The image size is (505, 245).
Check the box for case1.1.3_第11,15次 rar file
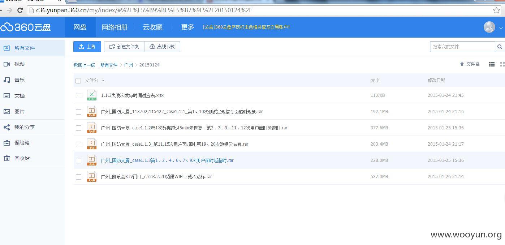tap(78, 144)
